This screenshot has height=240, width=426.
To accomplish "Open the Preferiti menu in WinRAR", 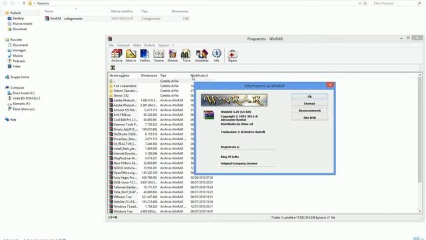I will [149, 45].
